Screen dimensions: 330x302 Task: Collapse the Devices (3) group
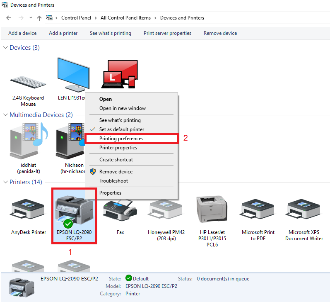[5, 48]
